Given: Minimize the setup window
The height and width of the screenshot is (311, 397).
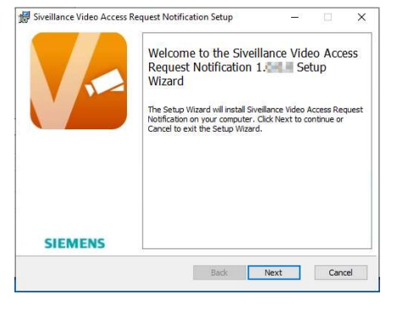Looking at the screenshot, I should (295, 17).
